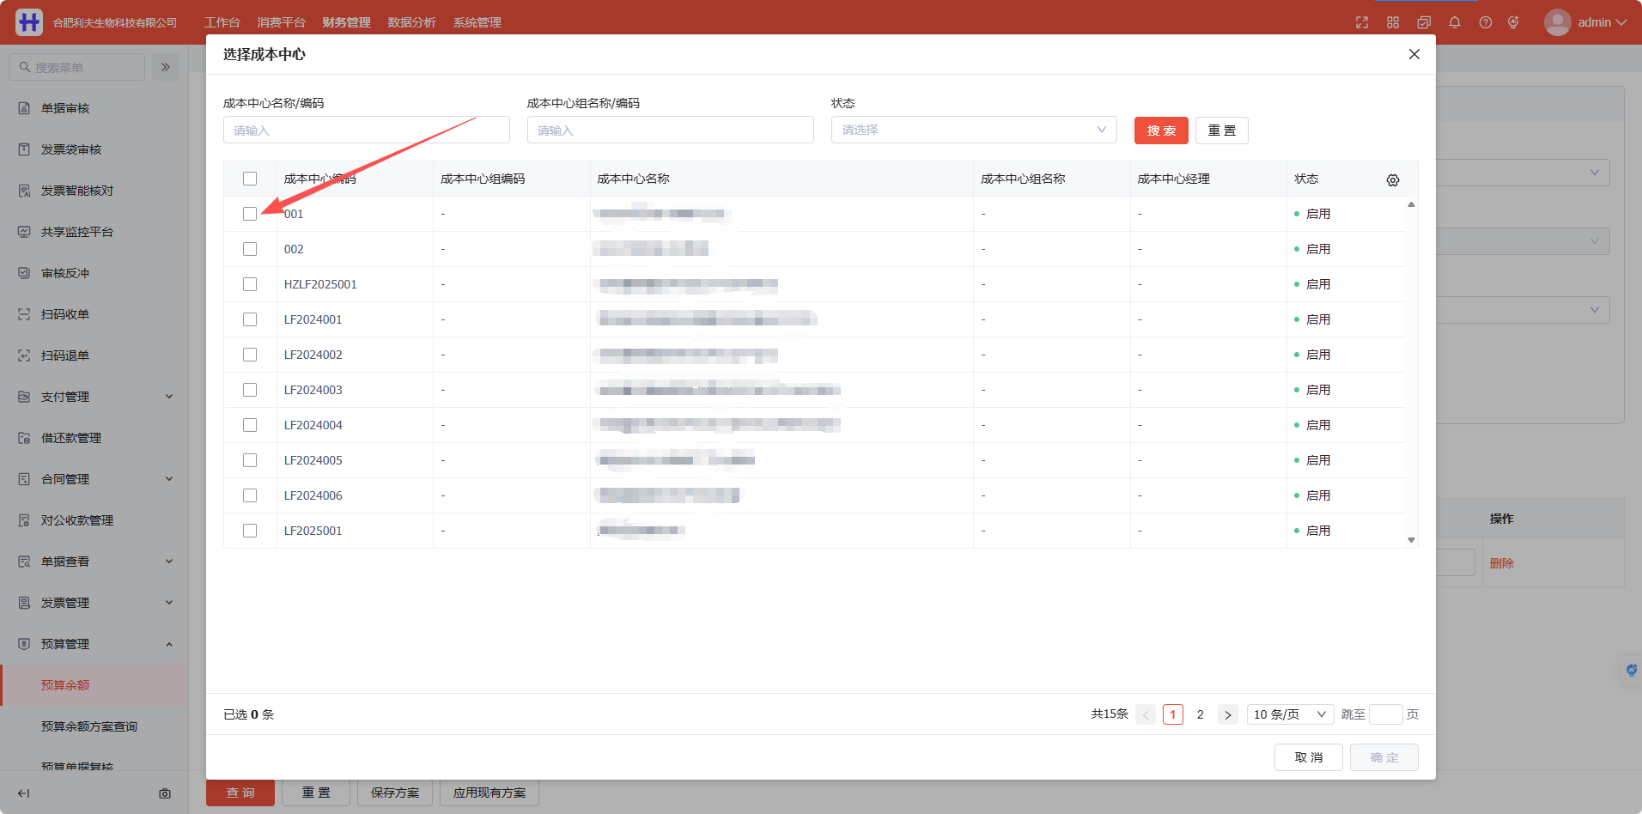Check the LF2024003 row checkbox
1642x814 pixels.
point(250,390)
